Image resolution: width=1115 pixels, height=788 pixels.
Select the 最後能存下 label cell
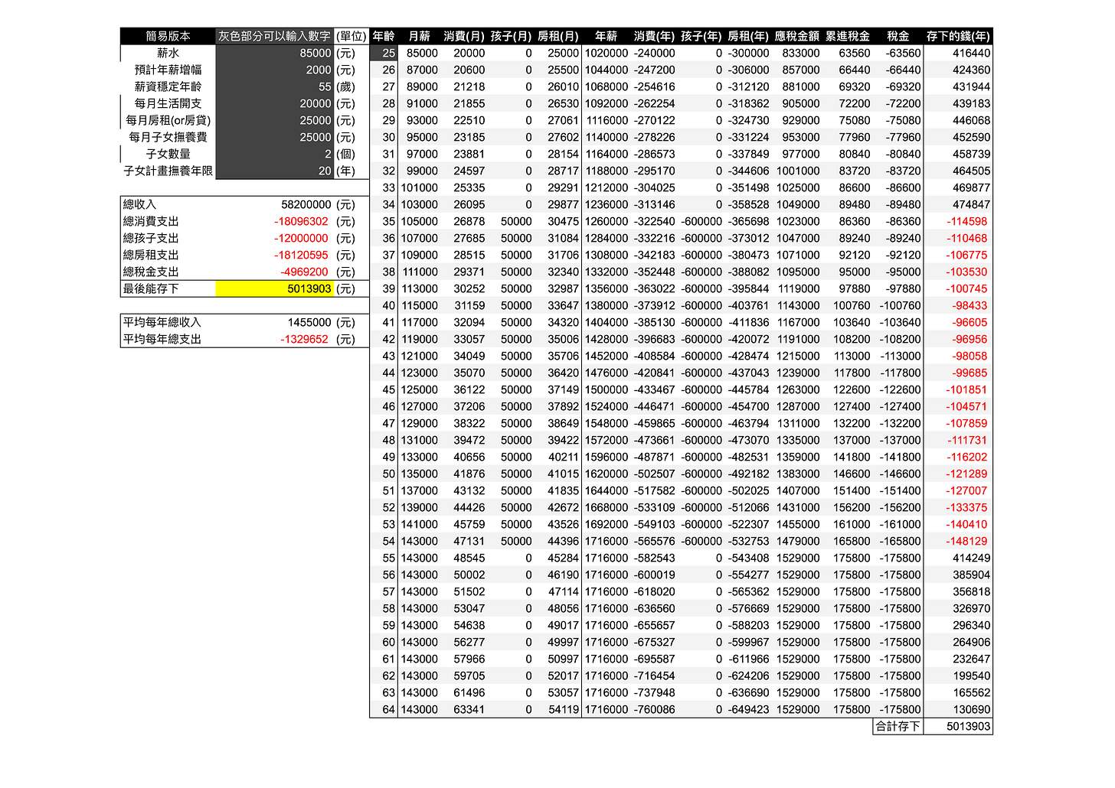tap(168, 288)
